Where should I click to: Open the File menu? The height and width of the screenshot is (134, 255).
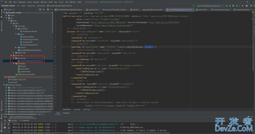[x=6, y=2]
